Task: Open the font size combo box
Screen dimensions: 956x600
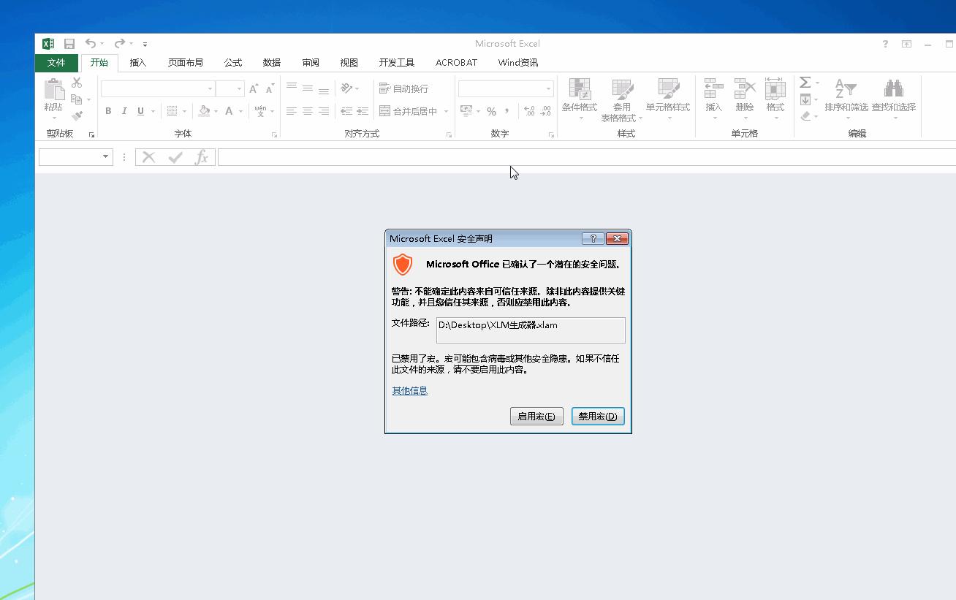Action: tap(229, 88)
